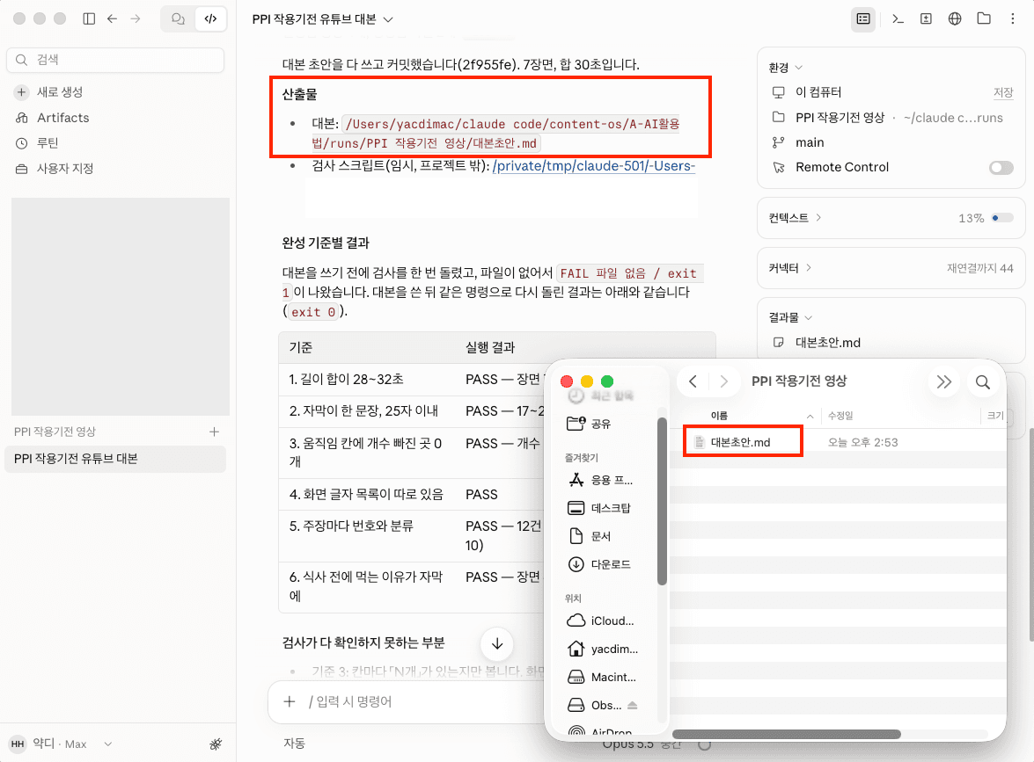Expand the 커넥터 section
Viewport: 1034px width, 762px height.
tap(790, 268)
